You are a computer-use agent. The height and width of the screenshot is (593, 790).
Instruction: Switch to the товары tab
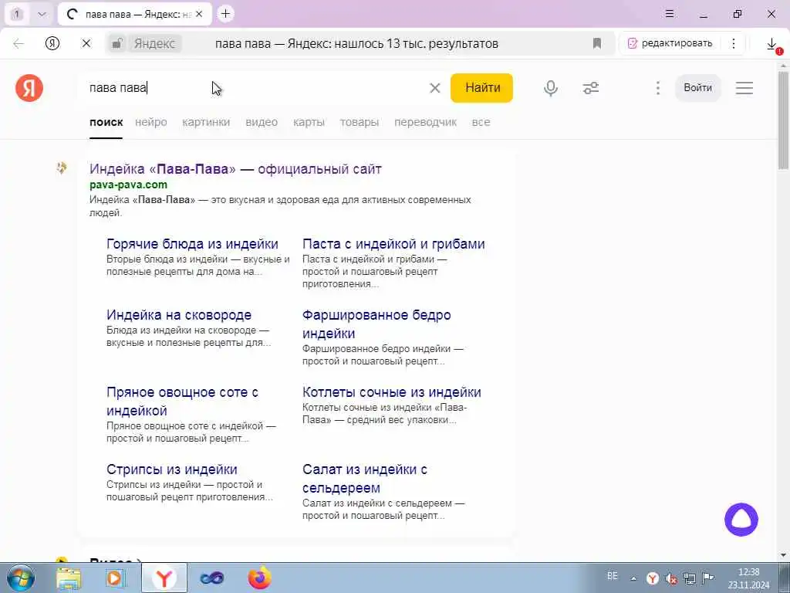coord(360,122)
